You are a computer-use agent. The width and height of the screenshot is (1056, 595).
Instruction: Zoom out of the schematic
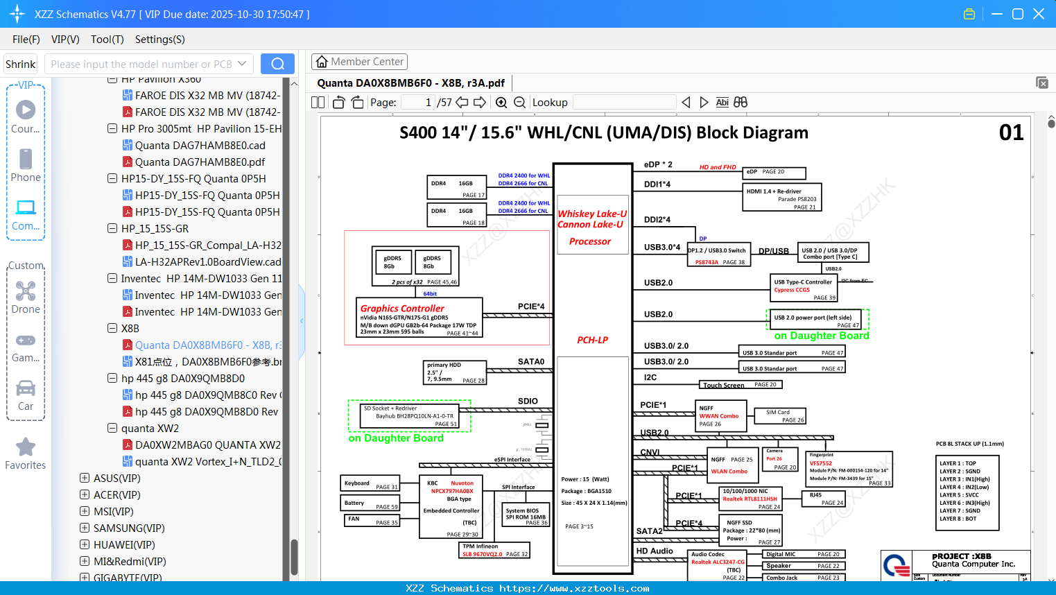pyautogui.click(x=519, y=103)
